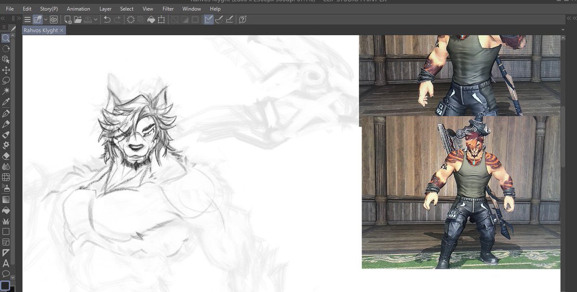The width and height of the screenshot is (577, 292).
Task: Open the Window menu
Action: [192, 9]
